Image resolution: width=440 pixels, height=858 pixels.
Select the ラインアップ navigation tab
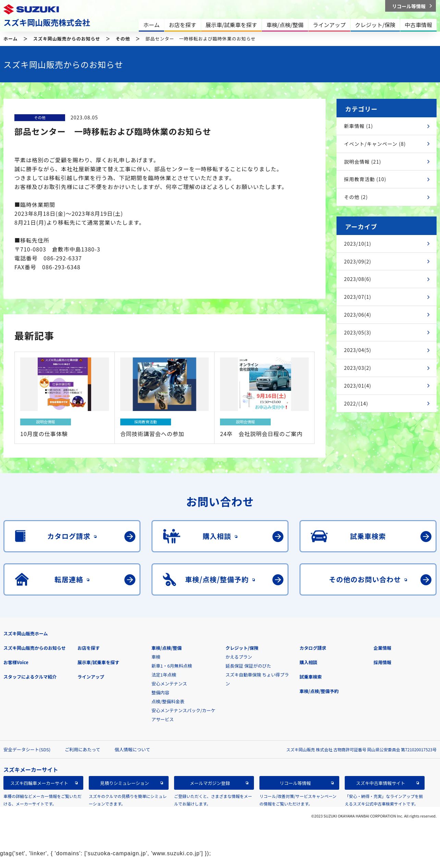click(x=329, y=25)
